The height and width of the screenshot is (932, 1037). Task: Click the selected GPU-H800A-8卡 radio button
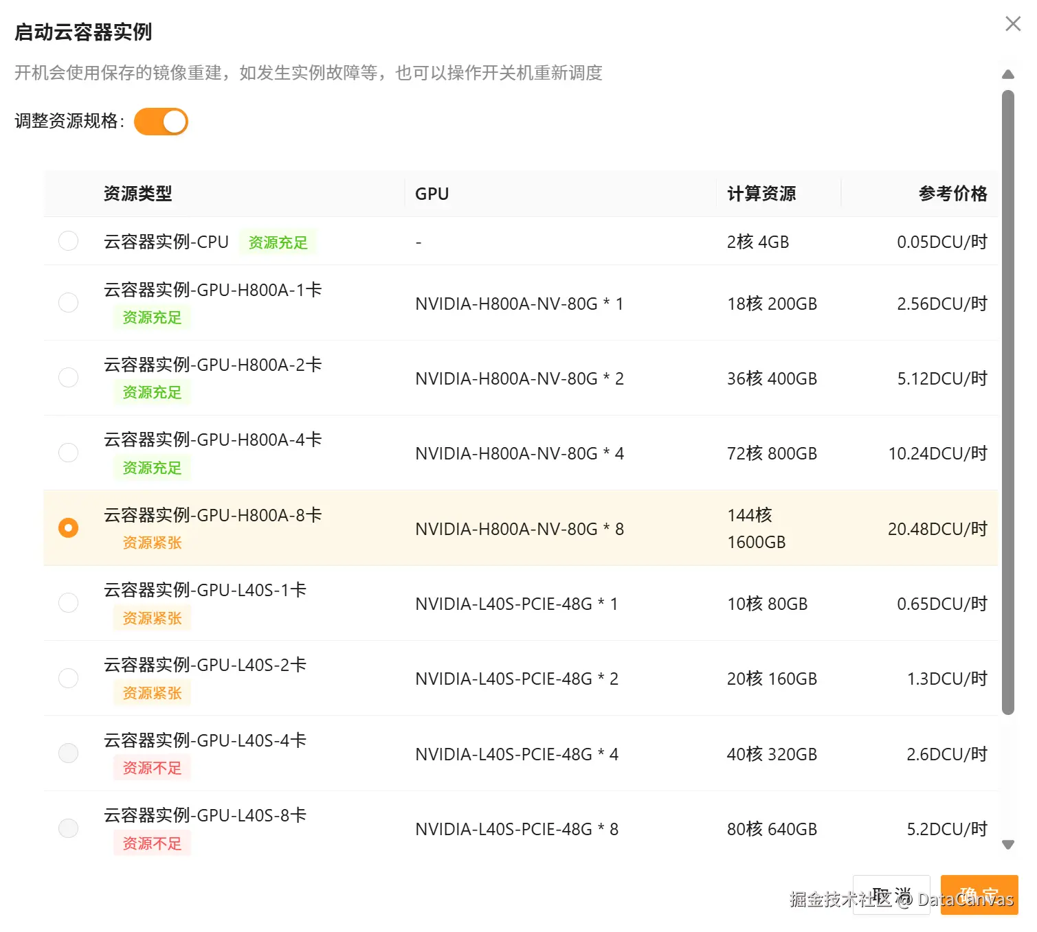[x=68, y=527]
